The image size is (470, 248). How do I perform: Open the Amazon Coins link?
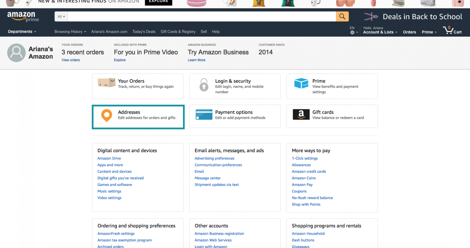[304, 178]
